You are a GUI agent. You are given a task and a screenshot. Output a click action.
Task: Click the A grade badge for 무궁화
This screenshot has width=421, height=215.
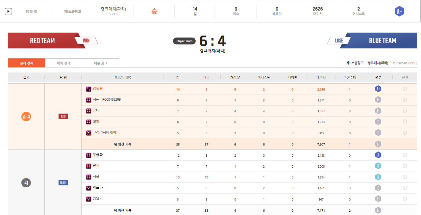pyautogui.click(x=378, y=155)
